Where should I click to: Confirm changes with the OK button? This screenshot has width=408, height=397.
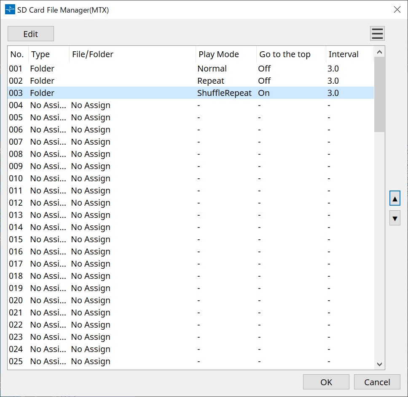coord(326,382)
